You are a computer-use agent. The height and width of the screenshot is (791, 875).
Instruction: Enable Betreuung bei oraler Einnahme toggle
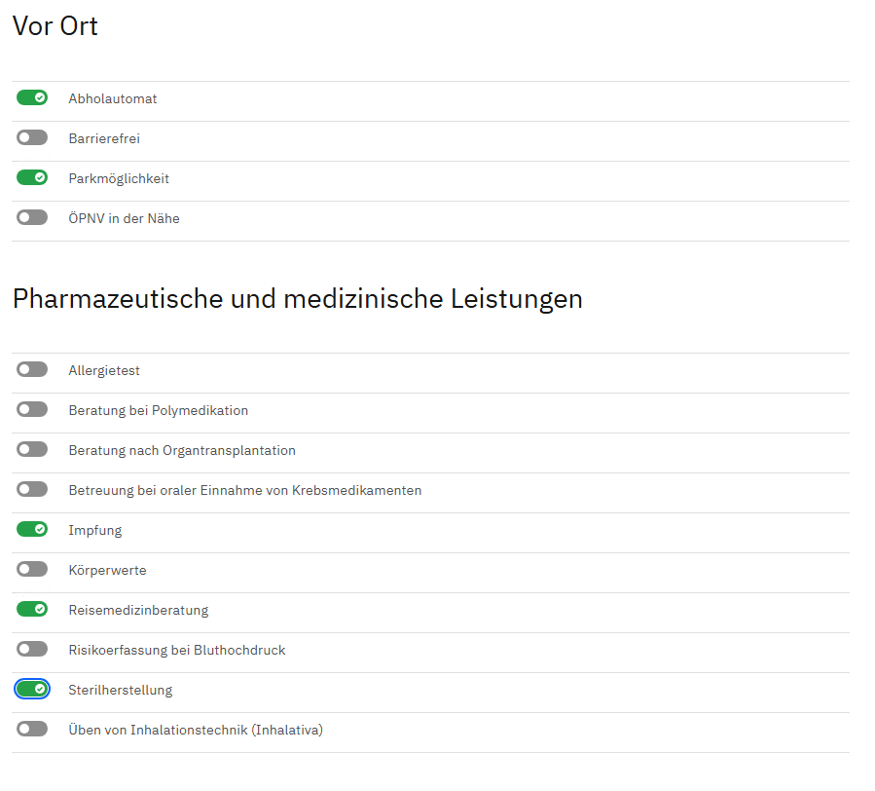pyautogui.click(x=32, y=490)
